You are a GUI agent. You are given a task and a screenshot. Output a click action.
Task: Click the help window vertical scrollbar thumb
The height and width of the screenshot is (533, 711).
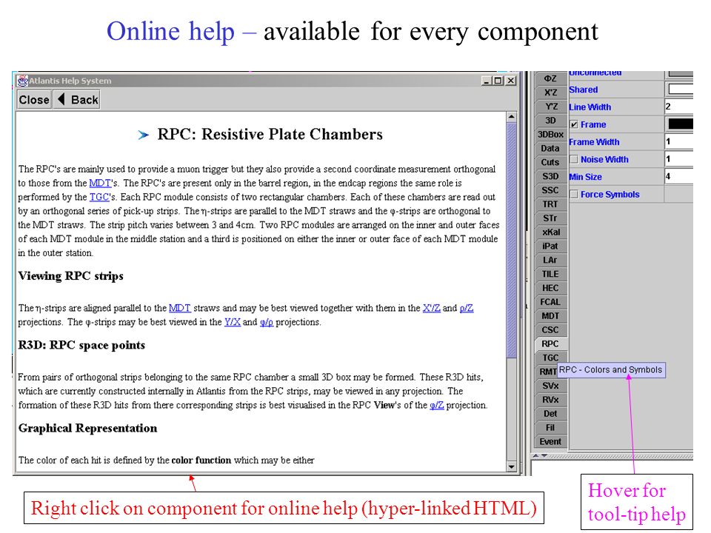click(512, 240)
